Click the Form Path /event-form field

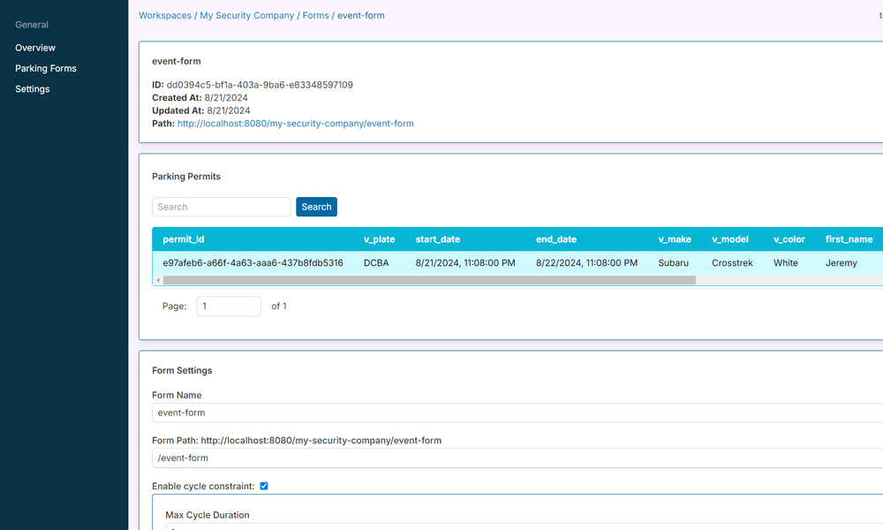[512, 458]
